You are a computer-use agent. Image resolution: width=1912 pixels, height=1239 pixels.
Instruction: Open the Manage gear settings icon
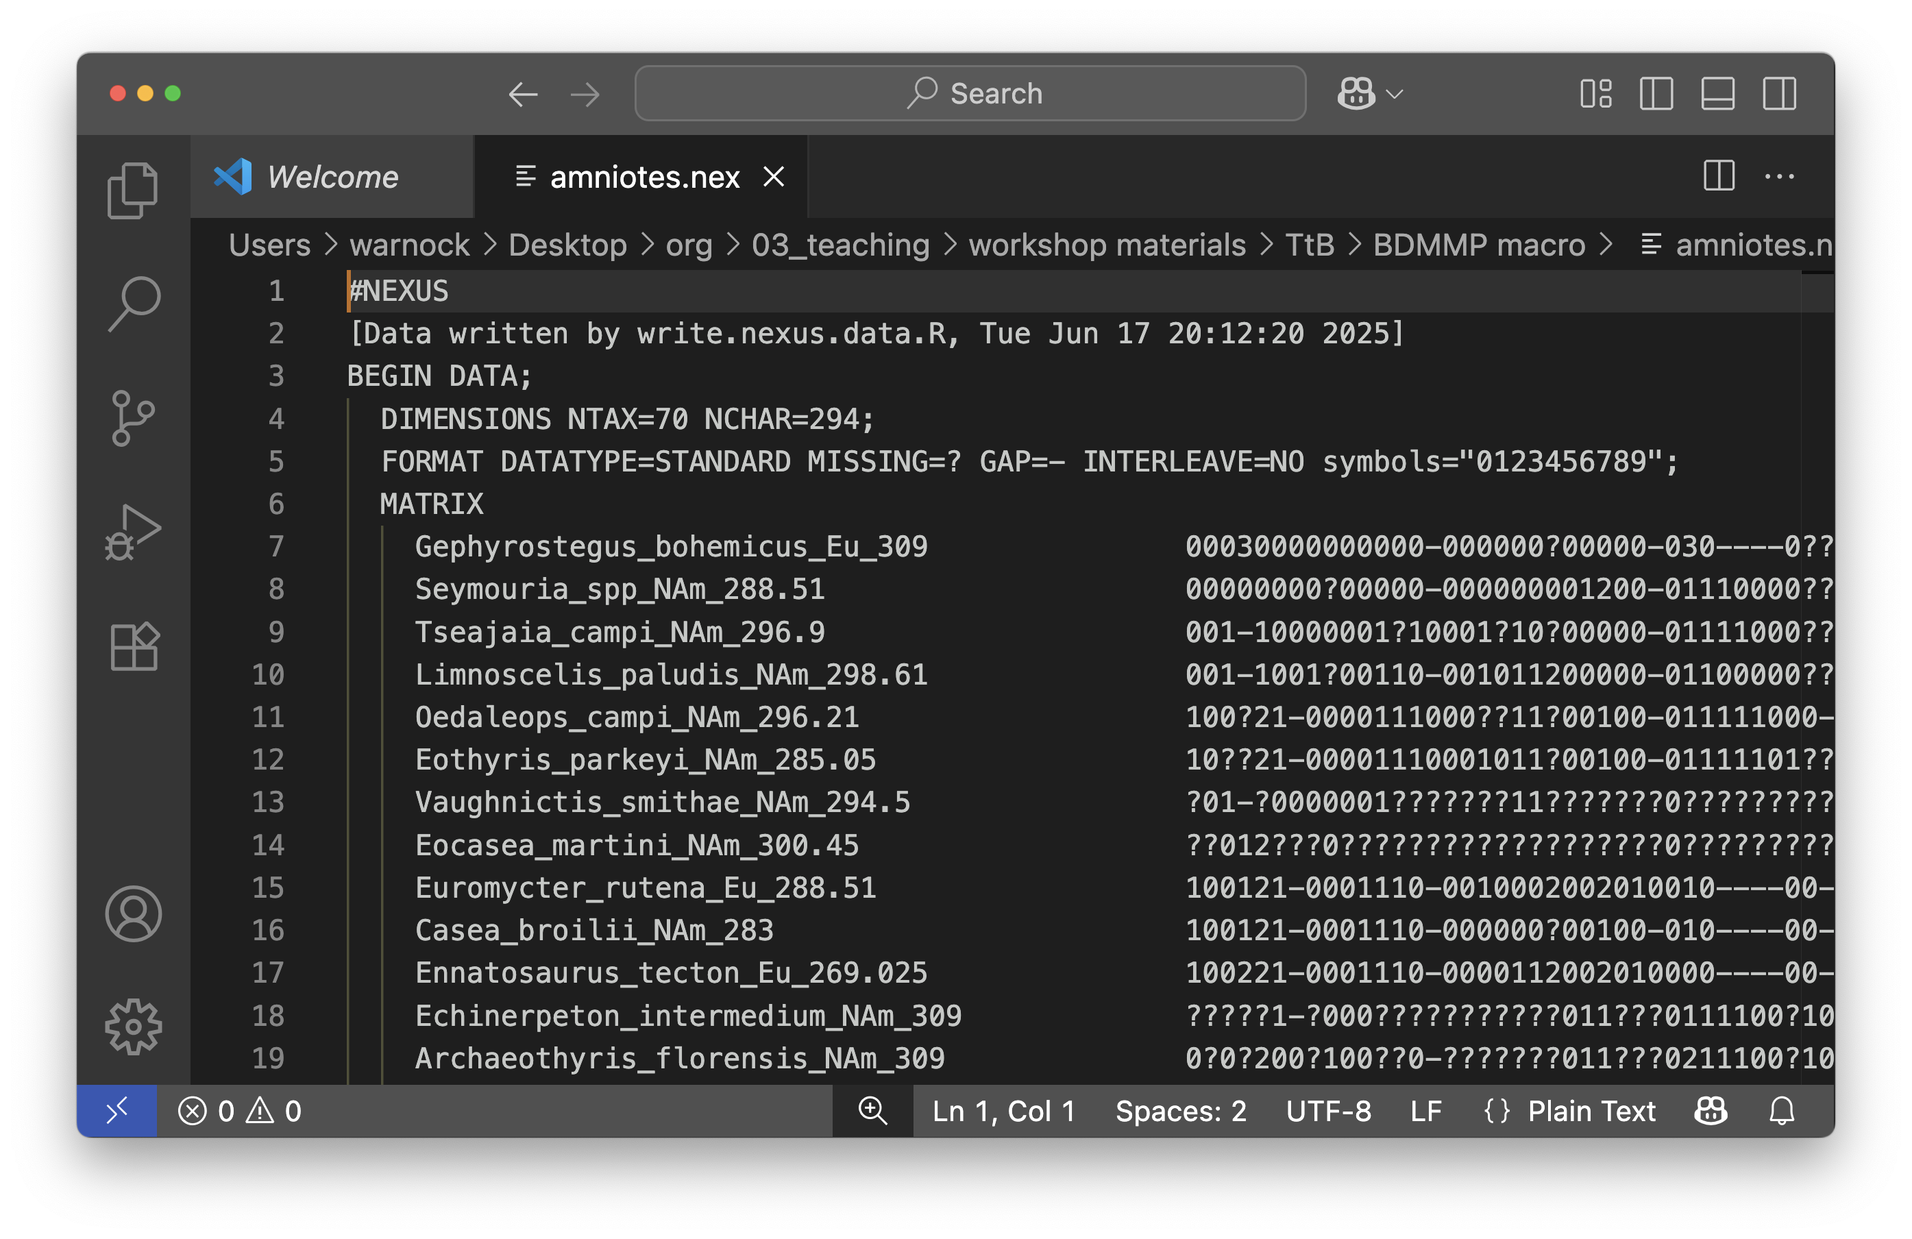point(132,1026)
